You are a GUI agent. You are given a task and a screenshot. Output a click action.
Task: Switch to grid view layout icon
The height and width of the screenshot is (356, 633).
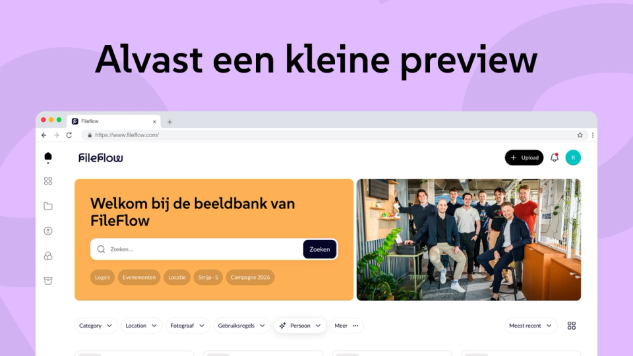tap(572, 326)
